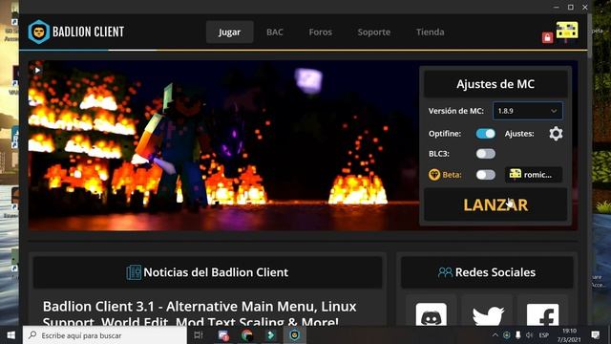Image resolution: width=611 pixels, height=344 pixels.
Task: Click the Ajustes de MC heading
Action: 495,84
